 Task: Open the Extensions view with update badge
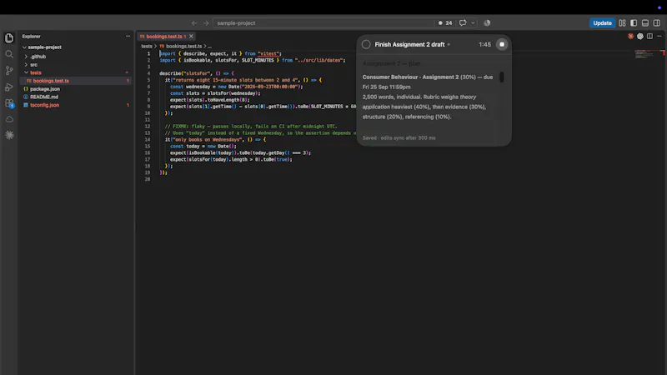click(9, 102)
